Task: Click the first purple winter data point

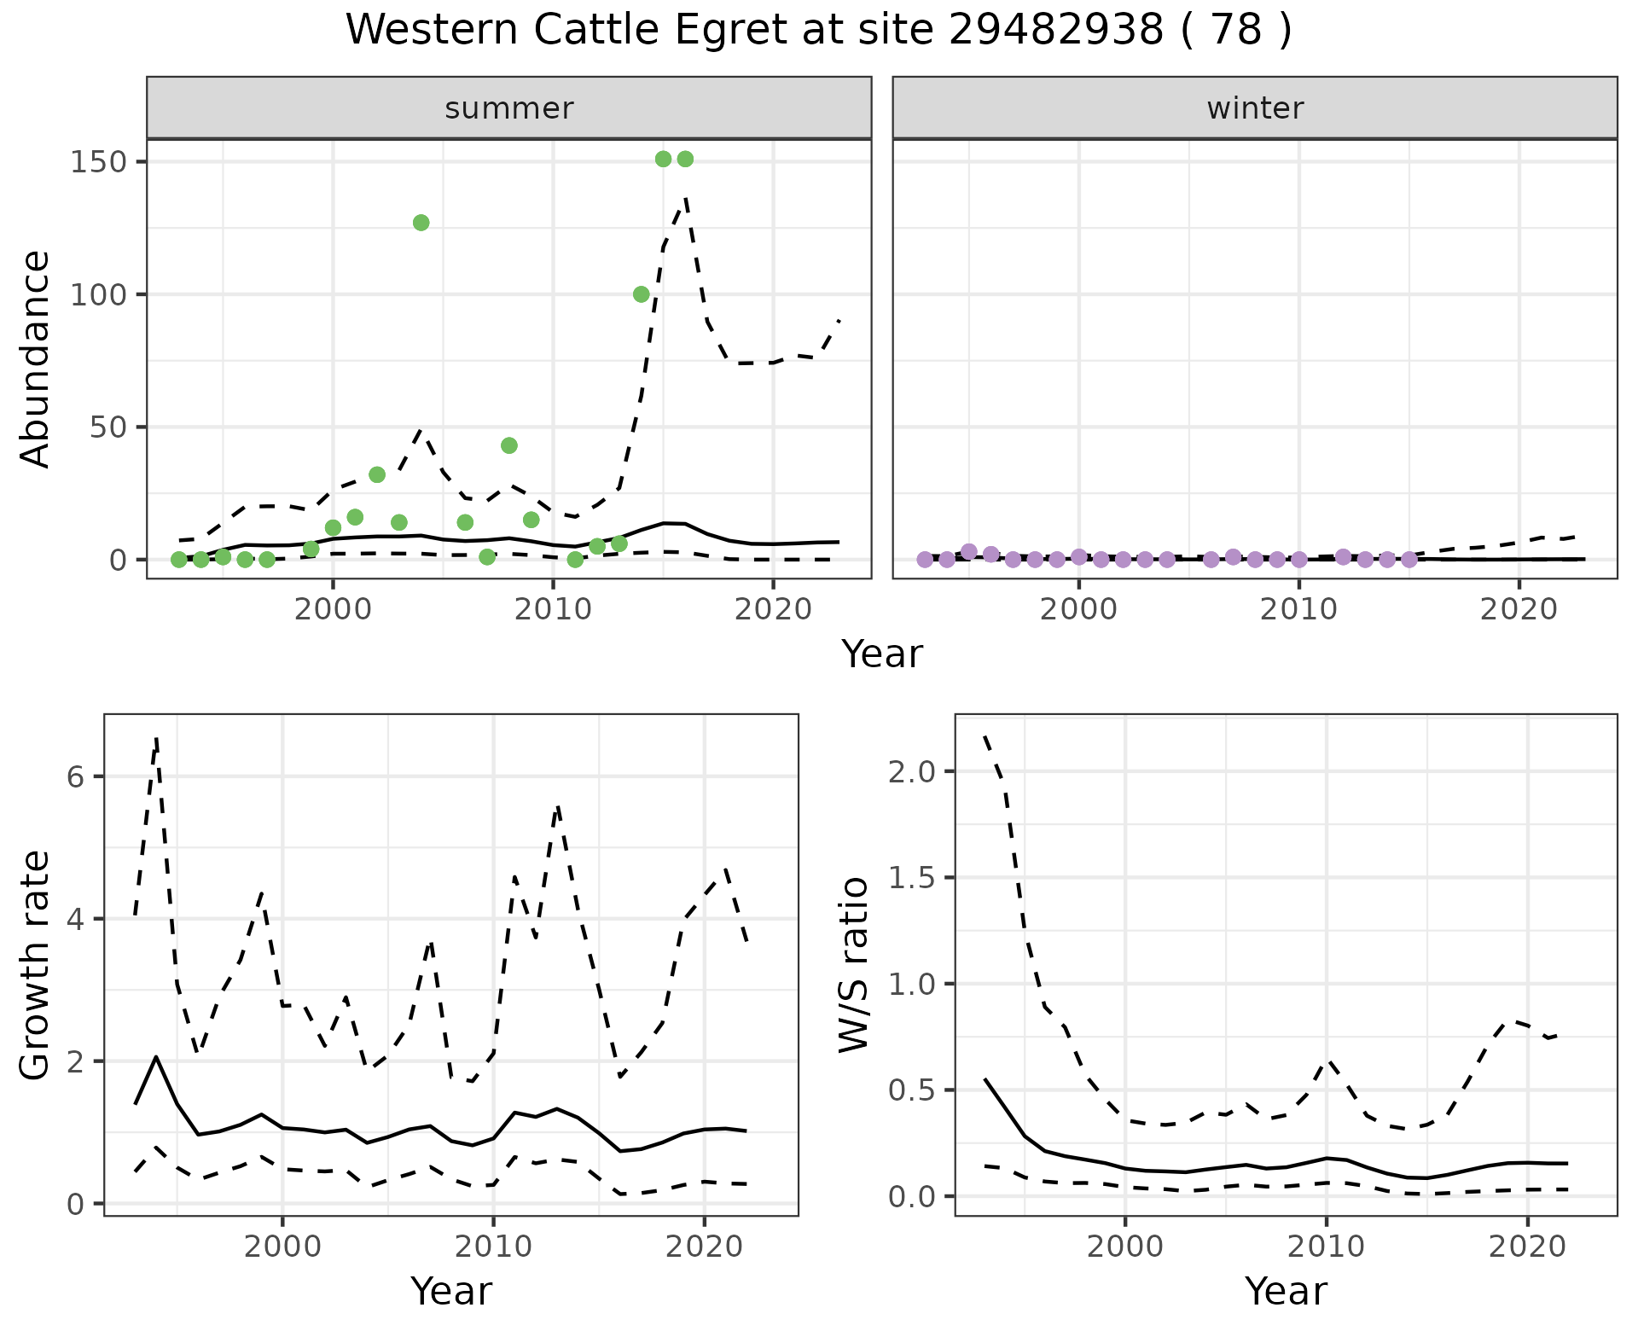Action: [925, 560]
